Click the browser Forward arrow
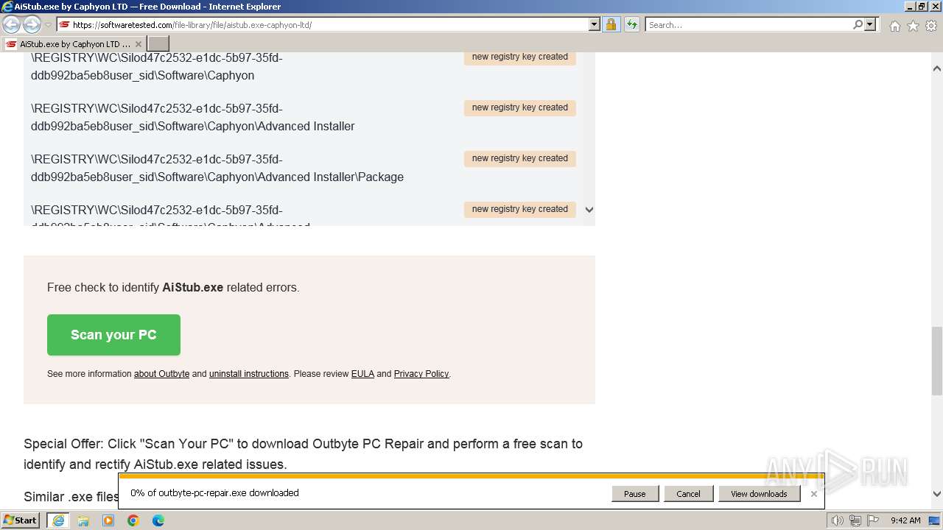The image size is (943, 530). tap(32, 25)
